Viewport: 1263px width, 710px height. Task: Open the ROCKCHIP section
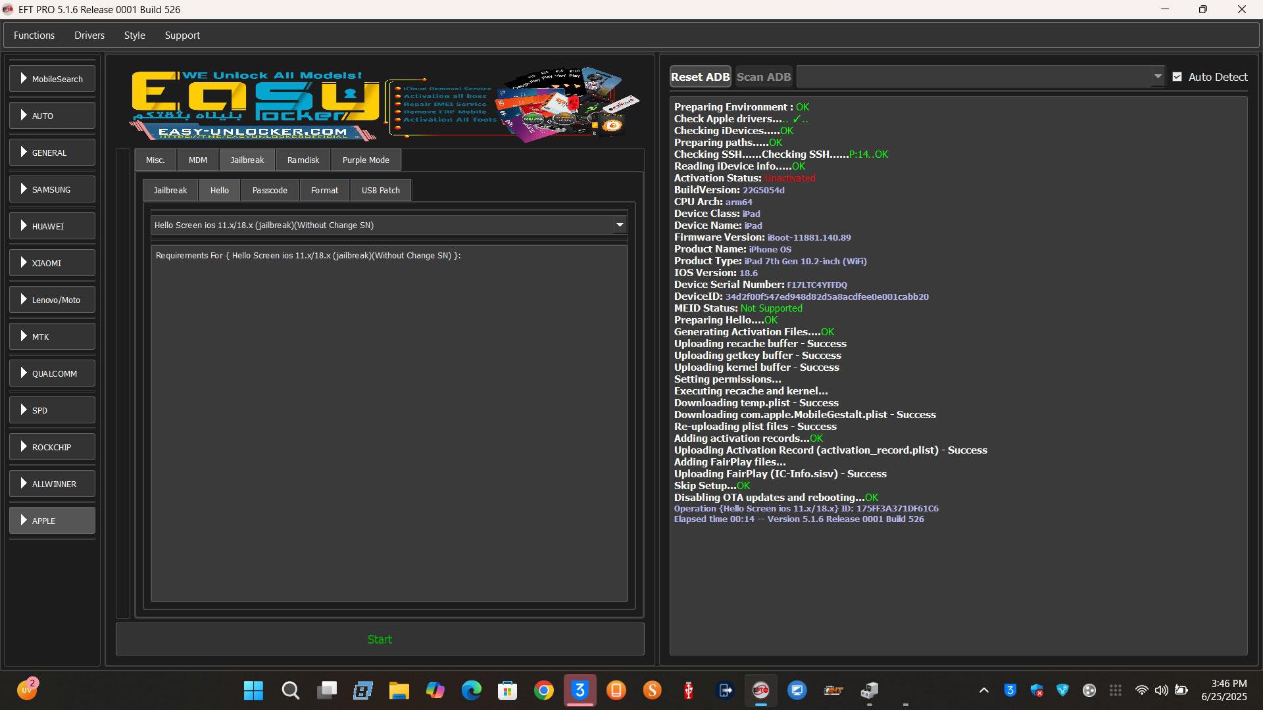pos(52,447)
